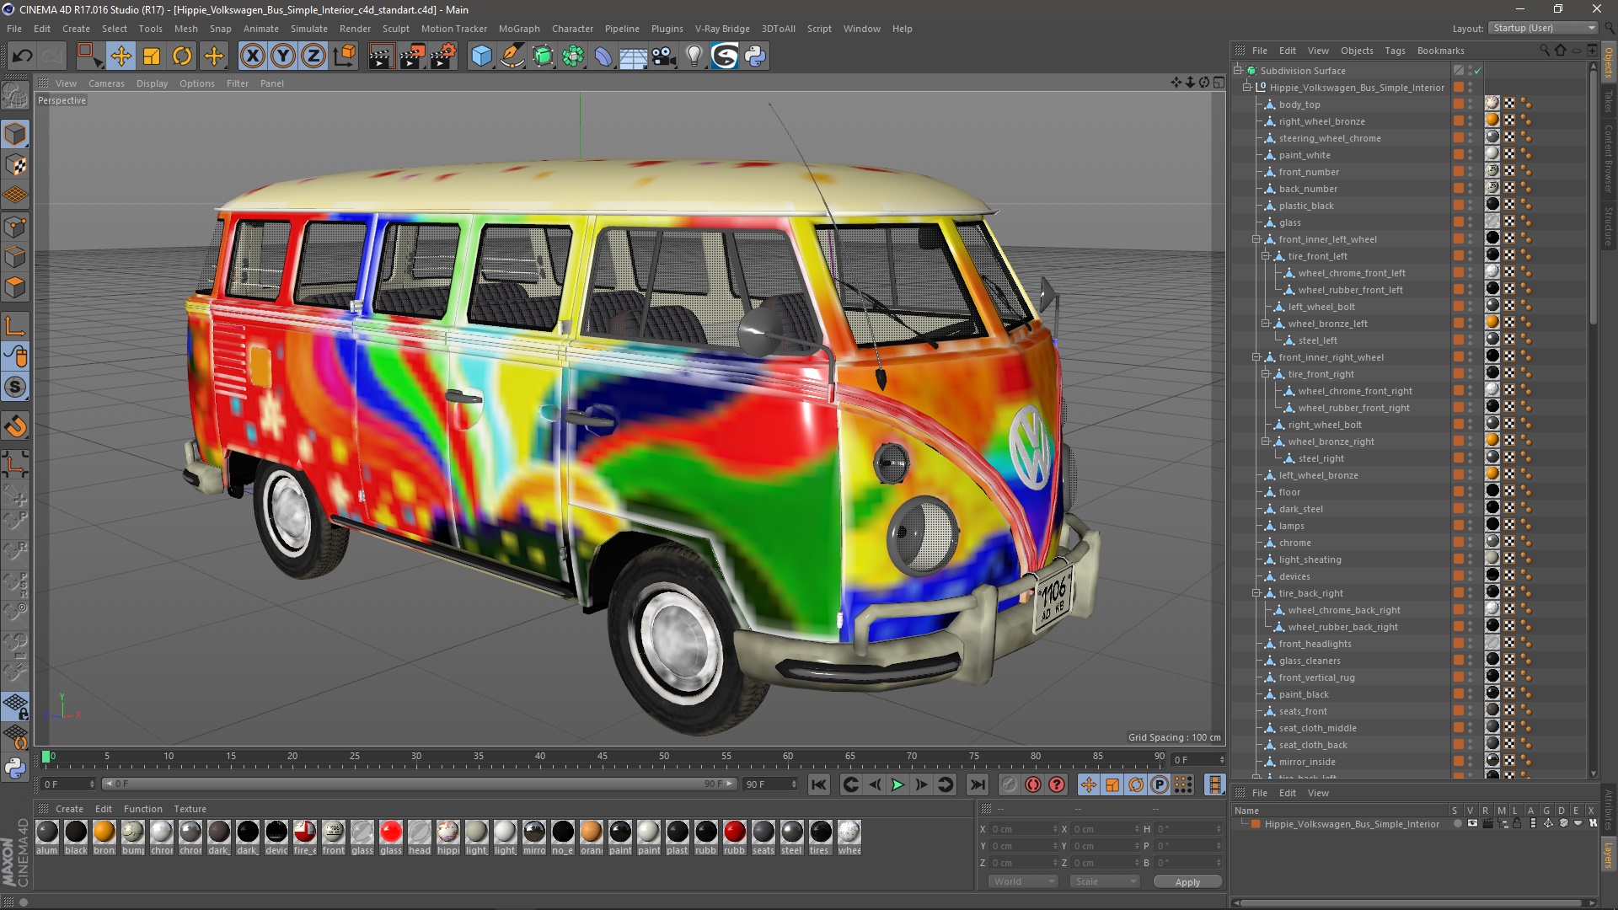
Task: Click the Play Forwards button
Action: pos(898,784)
